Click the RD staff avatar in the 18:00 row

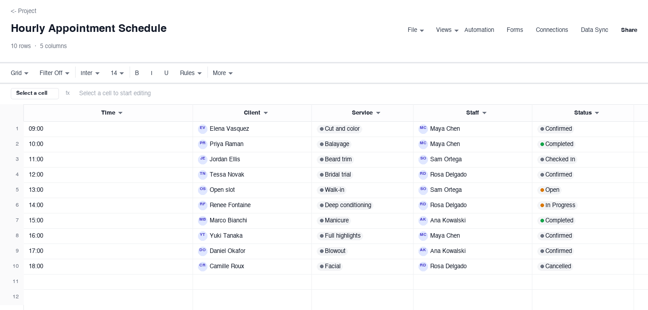(x=423, y=266)
